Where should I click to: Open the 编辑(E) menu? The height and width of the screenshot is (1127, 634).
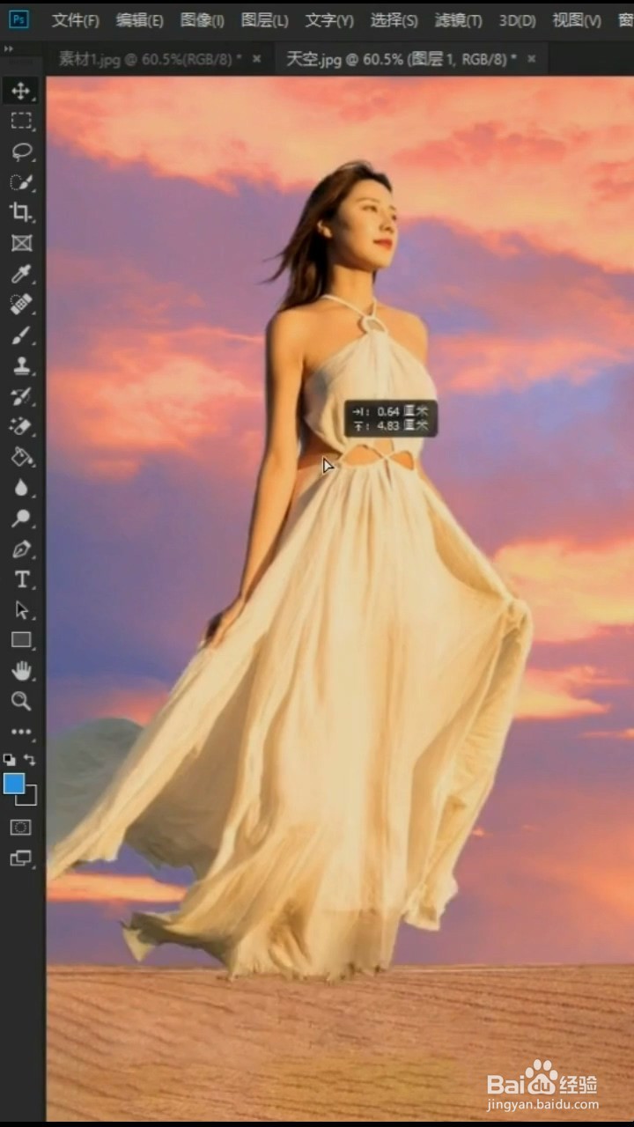click(x=140, y=20)
